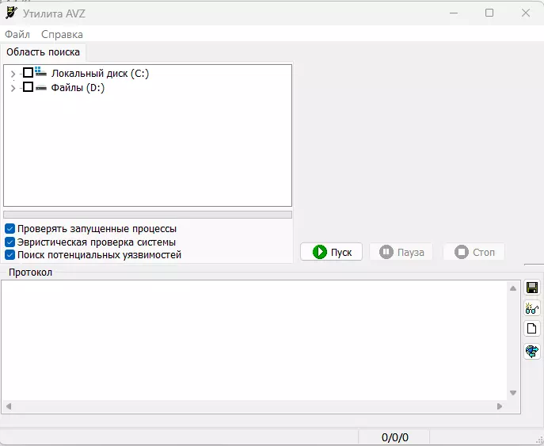Toggle Эвристическая проверка системы checkbox

pyautogui.click(x=10, y=242)
